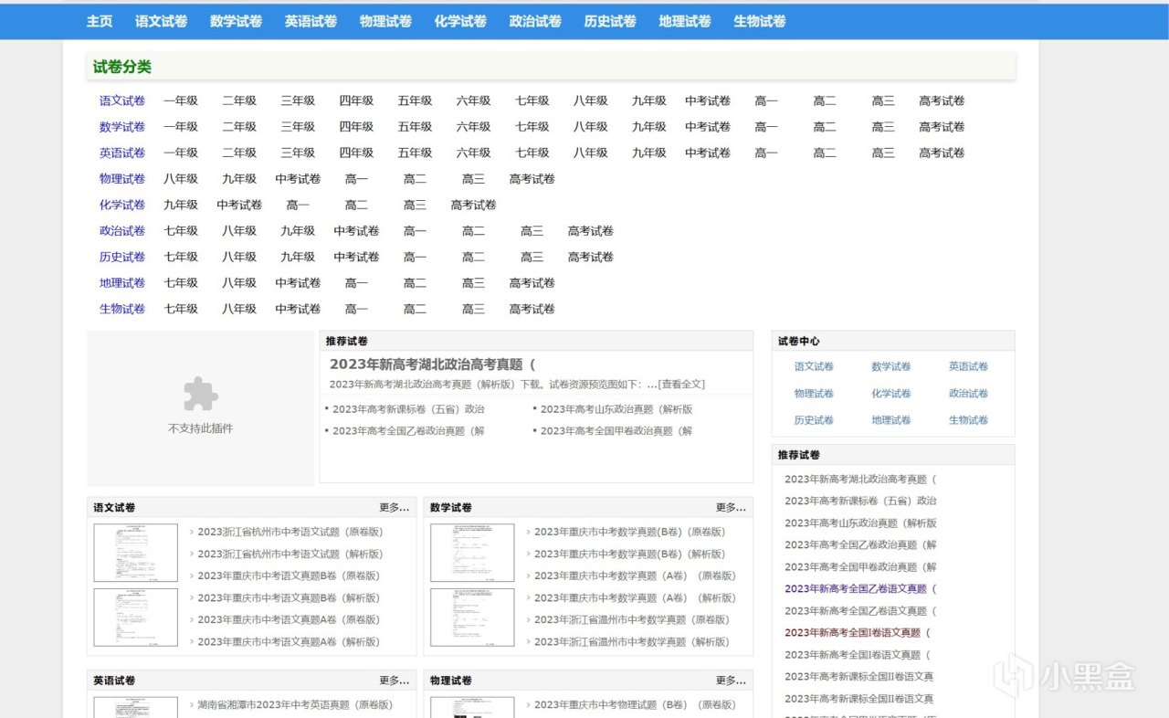
Task: Click 更多... in the 物理试卷 section header
Action: tap(731, 681)
